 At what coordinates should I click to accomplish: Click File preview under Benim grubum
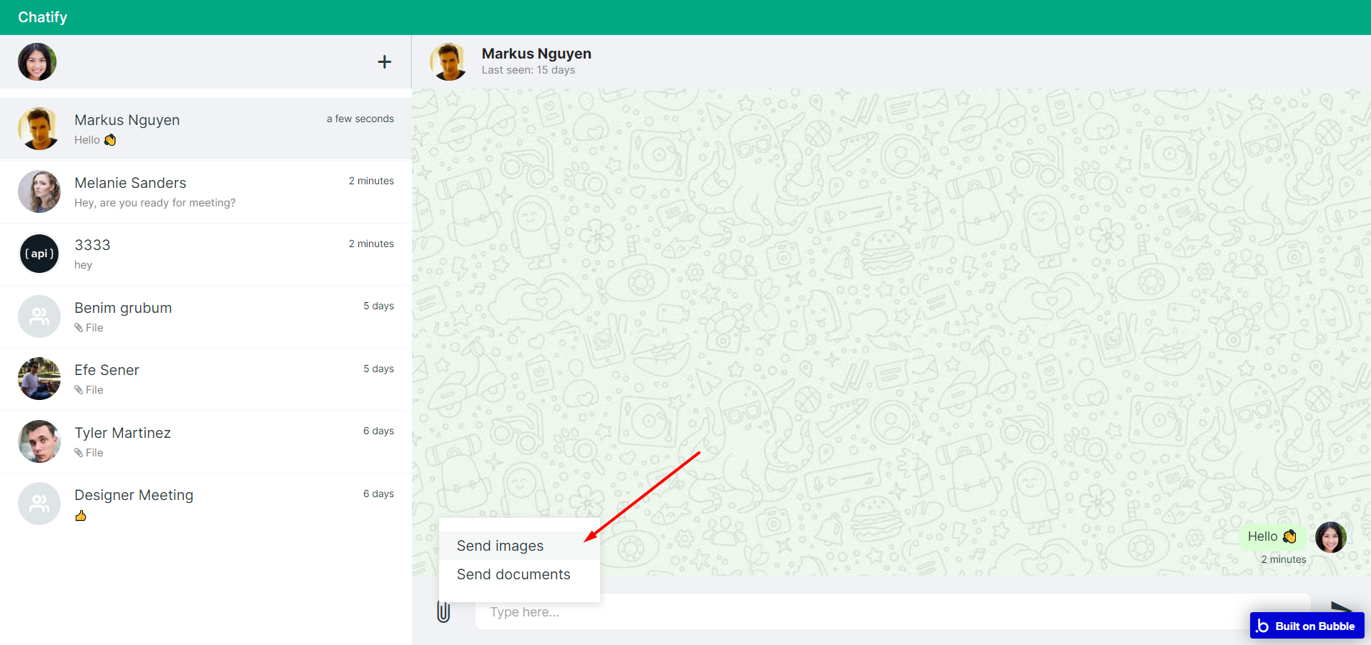tap(89, 328)
